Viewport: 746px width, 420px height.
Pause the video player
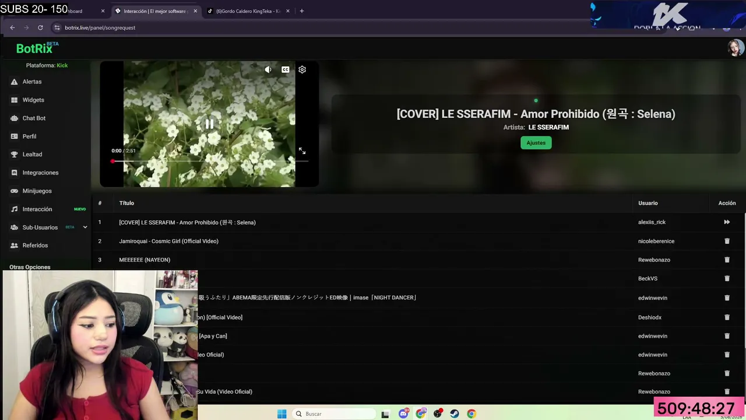pos(209,124)
